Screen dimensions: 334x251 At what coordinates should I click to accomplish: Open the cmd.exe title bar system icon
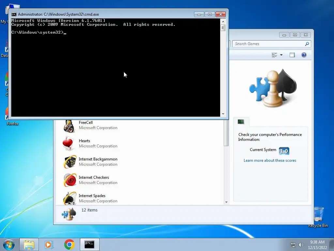14,14
